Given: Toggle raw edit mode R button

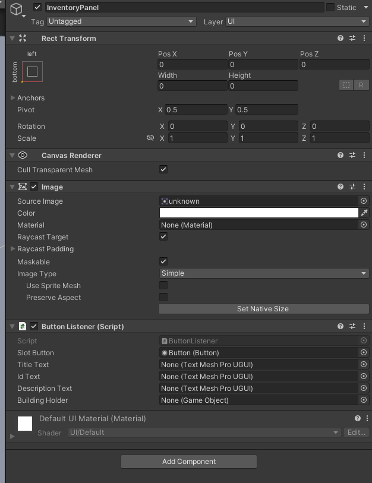Looking at the screenshot, I should tap(361, 85).
